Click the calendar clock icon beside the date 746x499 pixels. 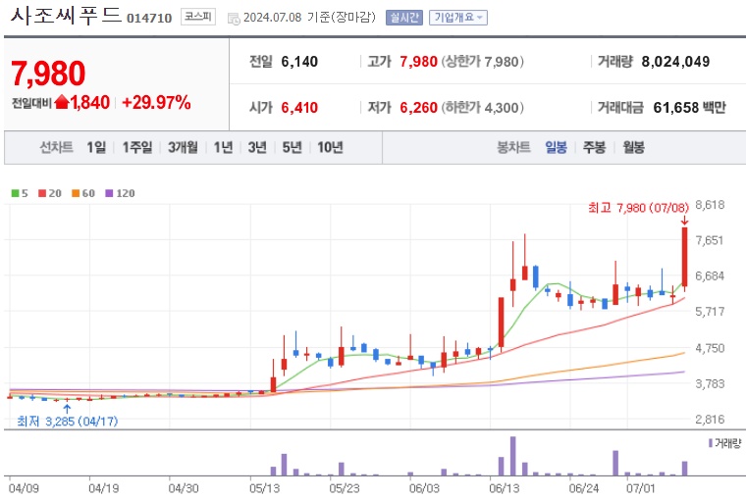(x=234, y=19)
